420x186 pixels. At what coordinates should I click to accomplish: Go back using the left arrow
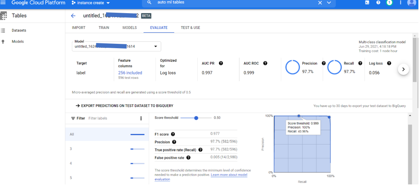(x=73, y=16)
